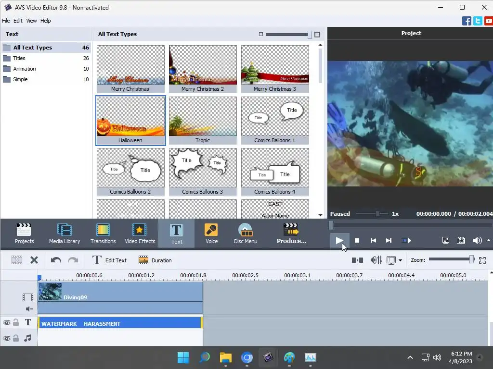Undo the last action
The image size is (493, 369).
coord(56,260)
